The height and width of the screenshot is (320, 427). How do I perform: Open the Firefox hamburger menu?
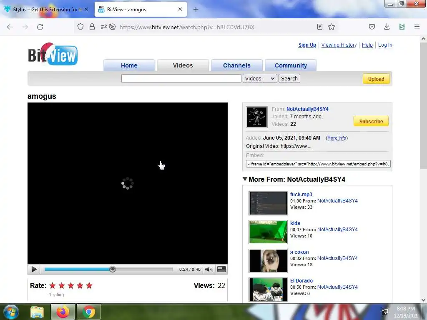417,27
